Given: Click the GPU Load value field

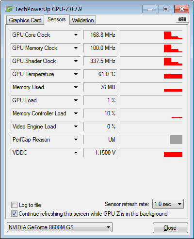Looking at the screenshot, I should 100,100.
